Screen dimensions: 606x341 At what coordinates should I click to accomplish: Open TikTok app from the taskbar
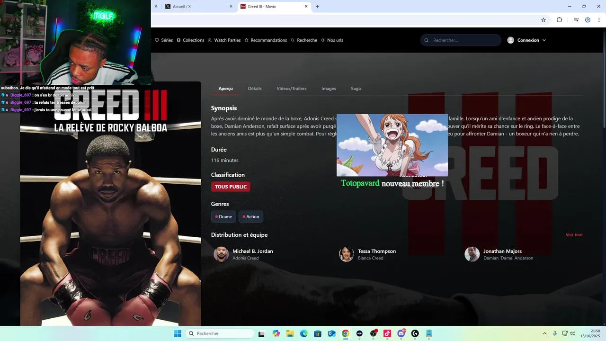click(387, 333)
